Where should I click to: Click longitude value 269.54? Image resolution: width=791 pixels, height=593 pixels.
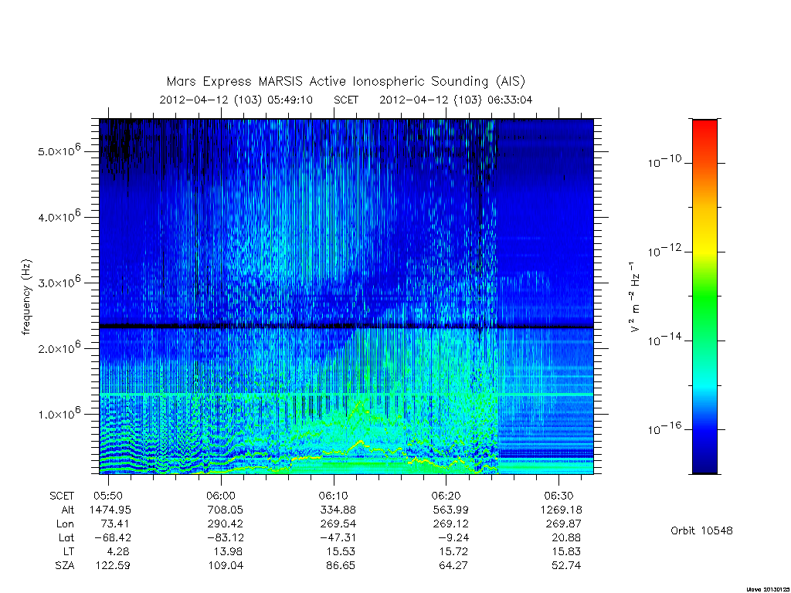(x=338, y=524)
